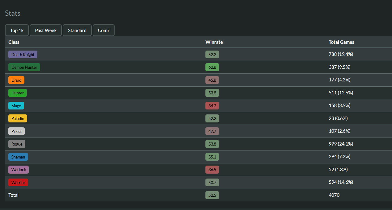Sort by the Class column header

pyautogui.click(x=14, y=42)
